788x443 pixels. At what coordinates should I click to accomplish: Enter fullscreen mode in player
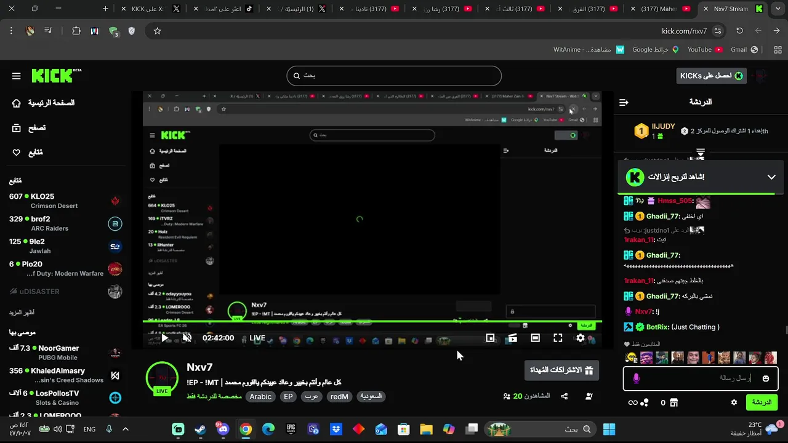(558, 338)
